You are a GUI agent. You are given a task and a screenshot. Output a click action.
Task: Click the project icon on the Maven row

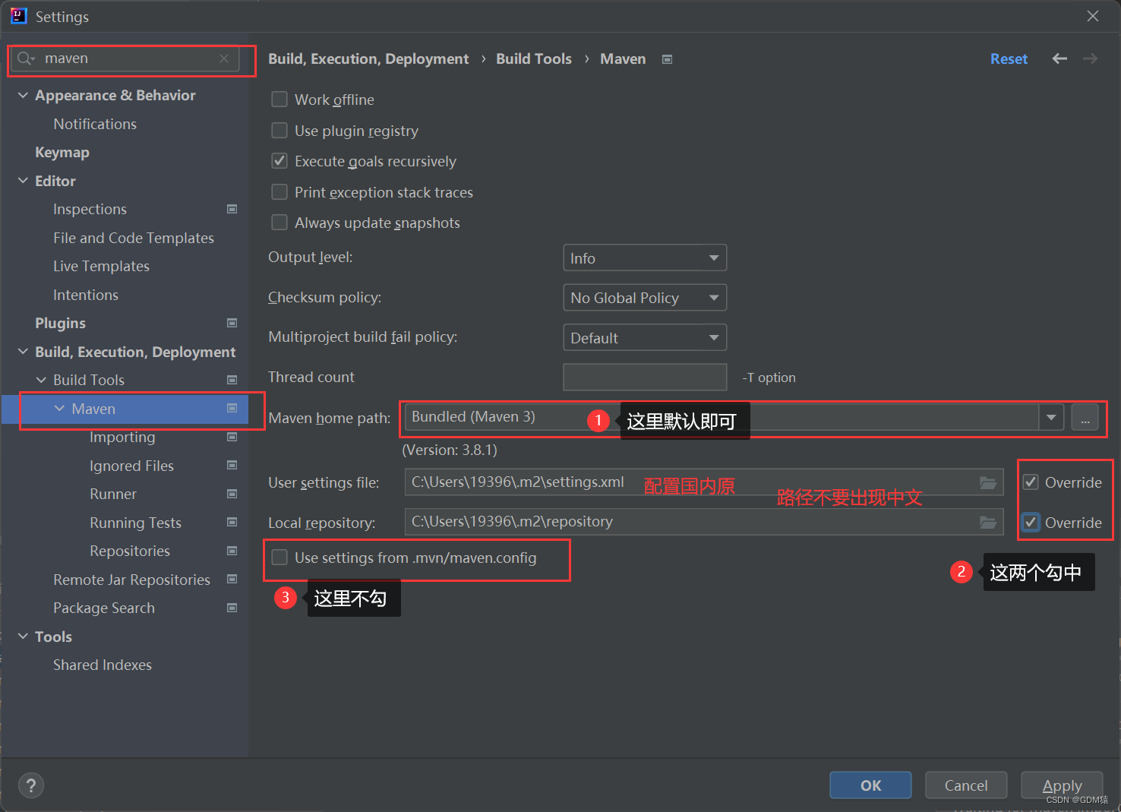point(232,408)
